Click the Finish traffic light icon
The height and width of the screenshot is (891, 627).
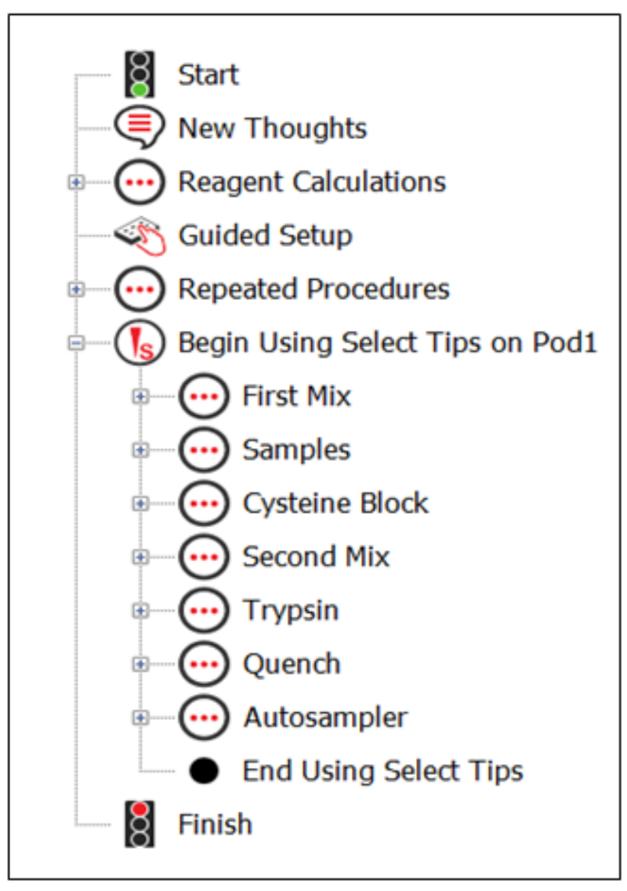(x=140, y=824)
